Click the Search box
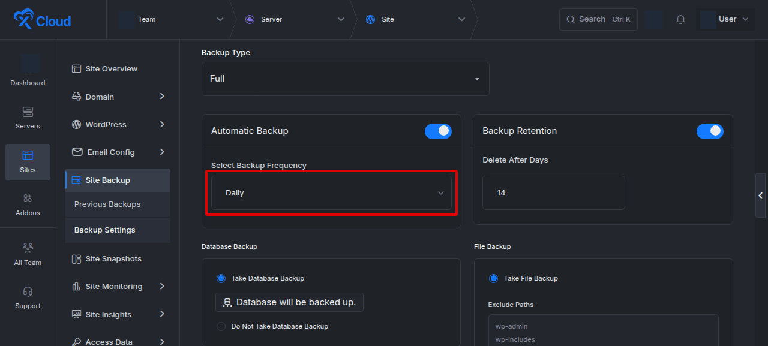Image resolution: width=768 pixels, height=346 pixels. [x=598, y=19]
